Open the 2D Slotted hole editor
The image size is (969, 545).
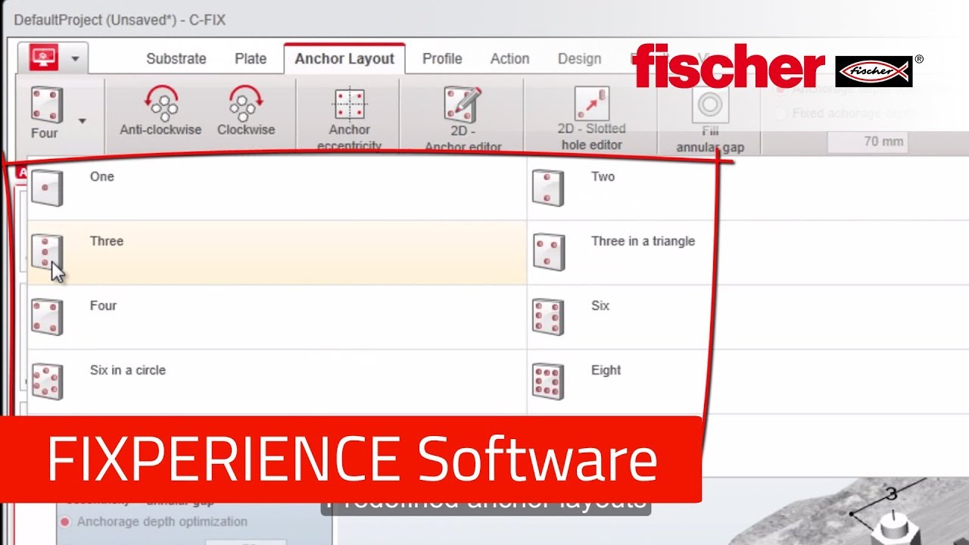[592, 120]
